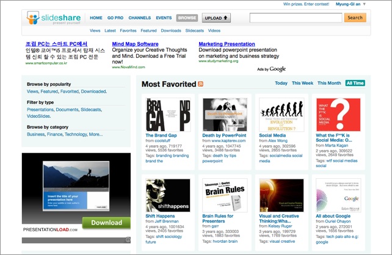This screenshot has height=255, width=392.
Task: Click Brain Rules for Presenters title
Action: [x=218, y=218]
